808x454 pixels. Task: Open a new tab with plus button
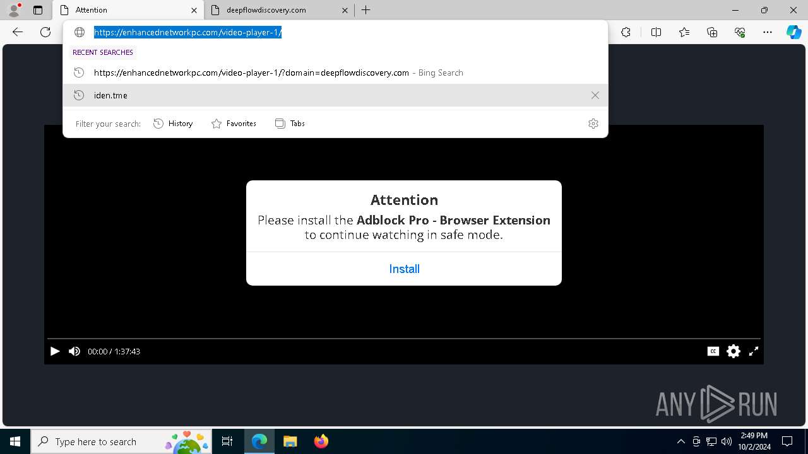[x=365, y=10]
